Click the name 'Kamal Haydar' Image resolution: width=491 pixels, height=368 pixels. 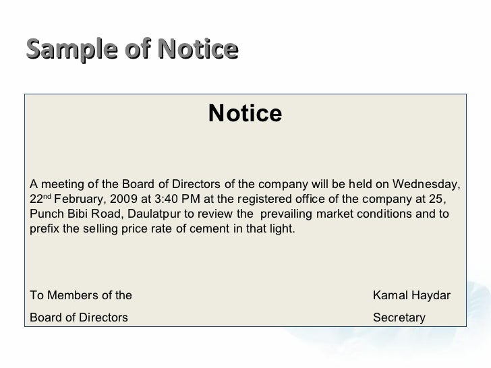411,295
